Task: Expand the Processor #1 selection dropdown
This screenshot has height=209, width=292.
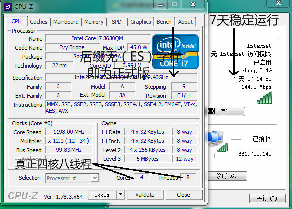Action: pos(95,178)
